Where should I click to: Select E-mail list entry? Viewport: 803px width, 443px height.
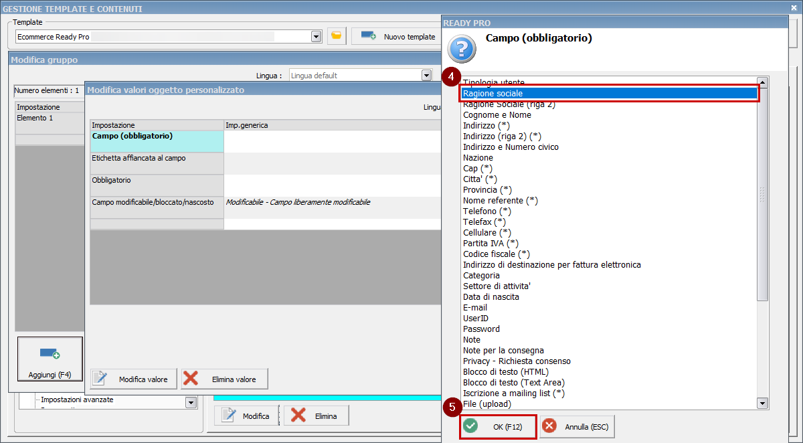tap(475, 308)
